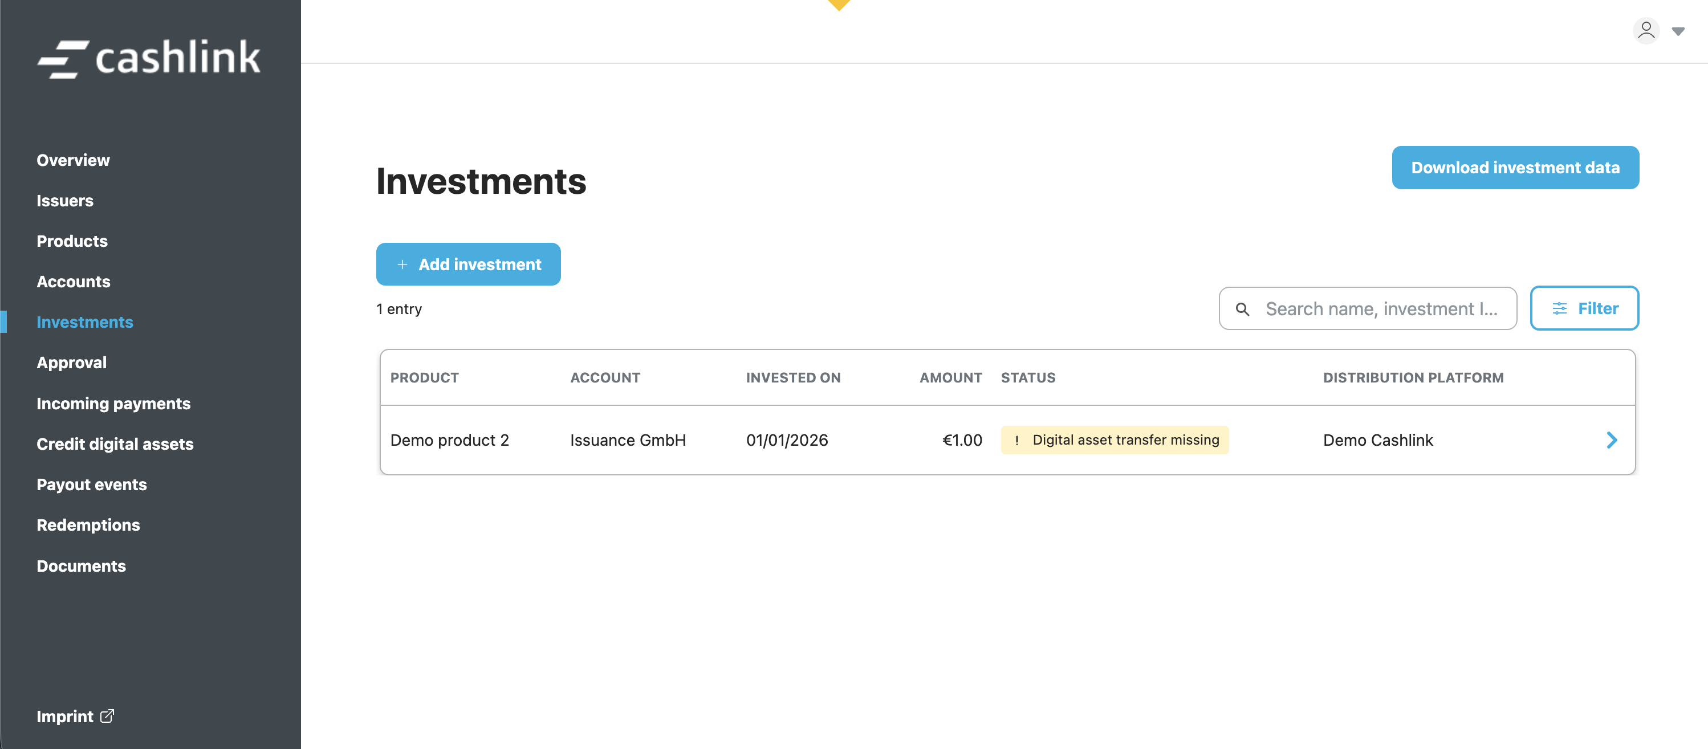Viewport: 1708px width, 749px height.
Task: Click the Filter sliders icon
Action: 1559,308
